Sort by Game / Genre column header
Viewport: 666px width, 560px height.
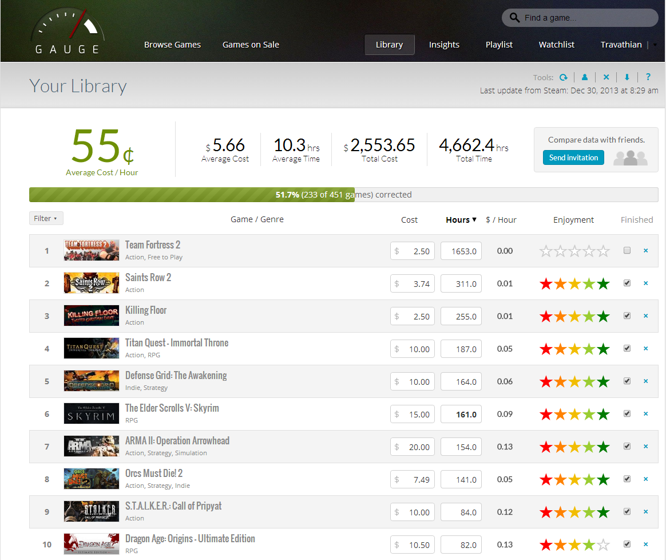pos(257,219)
